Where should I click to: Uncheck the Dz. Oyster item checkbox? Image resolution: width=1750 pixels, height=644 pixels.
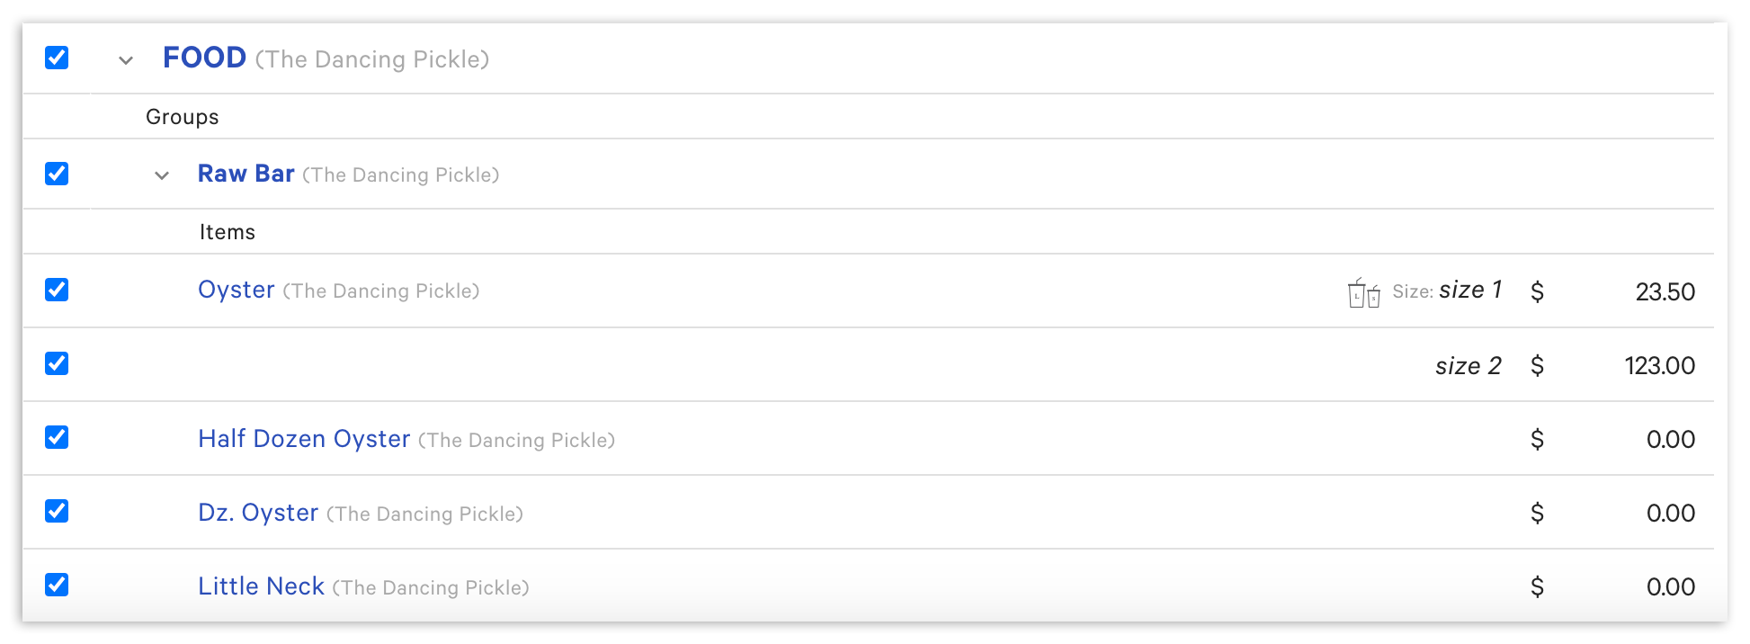pos(57,512)
